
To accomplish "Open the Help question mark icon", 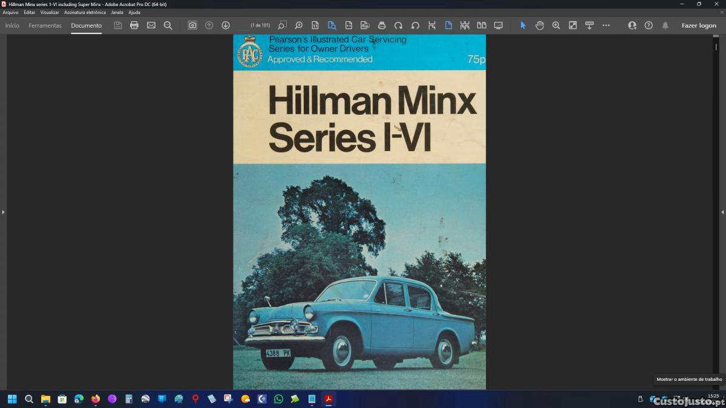I will tap(649, 25).
